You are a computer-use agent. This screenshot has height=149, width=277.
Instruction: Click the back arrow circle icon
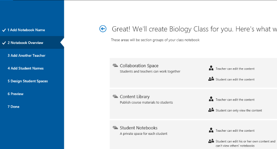click(x=103, y=29)
